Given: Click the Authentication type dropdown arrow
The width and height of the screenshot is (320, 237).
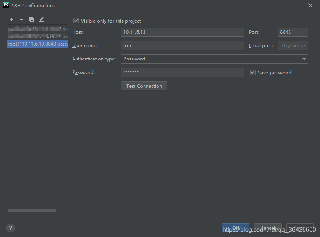Looking at the screenshot, I should [x=304, y=59].
